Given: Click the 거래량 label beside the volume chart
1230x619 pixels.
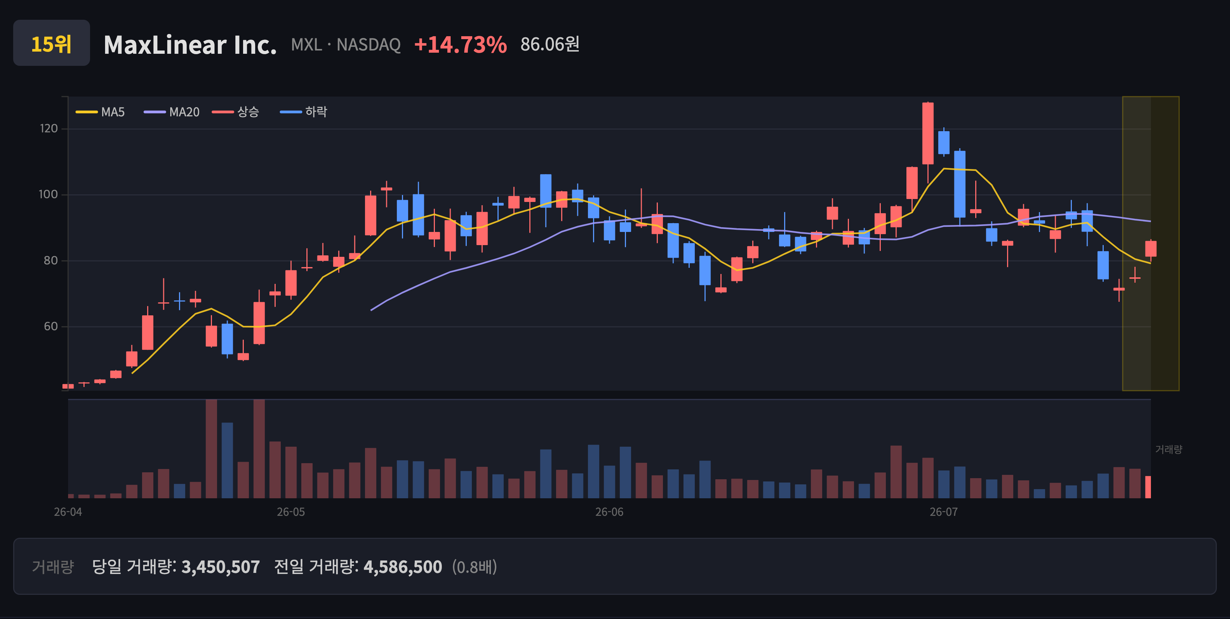Looking at the screenshot, I should pos(1168,450).
